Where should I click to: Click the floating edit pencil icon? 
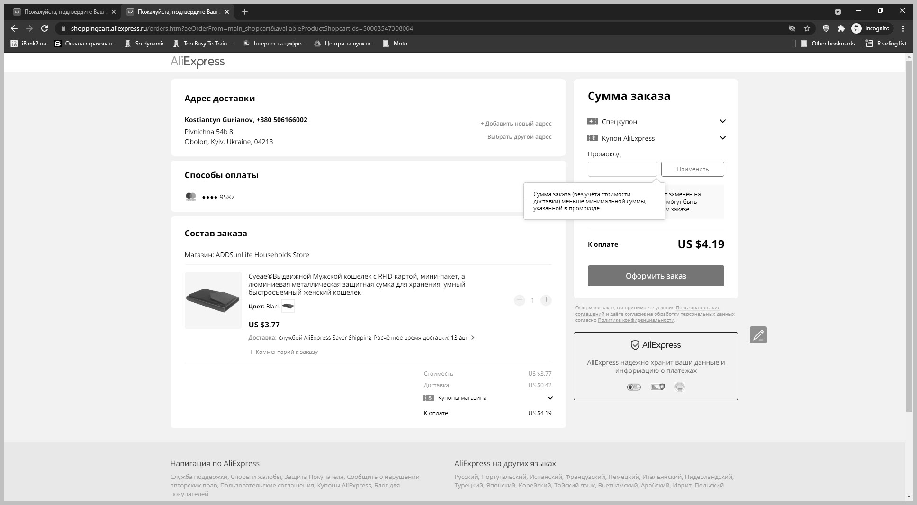758,335
